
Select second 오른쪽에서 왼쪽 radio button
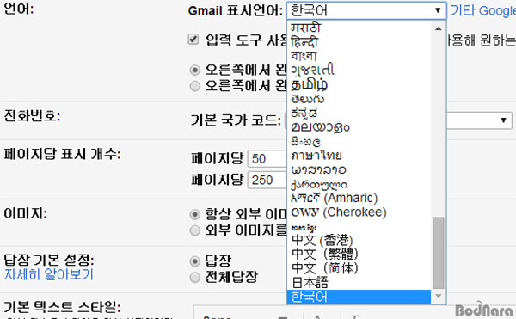(x=195, y=86)
